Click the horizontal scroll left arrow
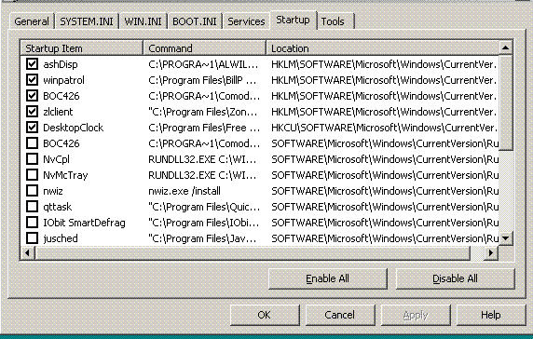 pos(28,252)
